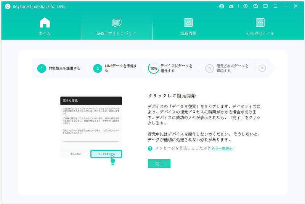Click step 2 LINEデータを準備する circle

(x=98, y=69)
